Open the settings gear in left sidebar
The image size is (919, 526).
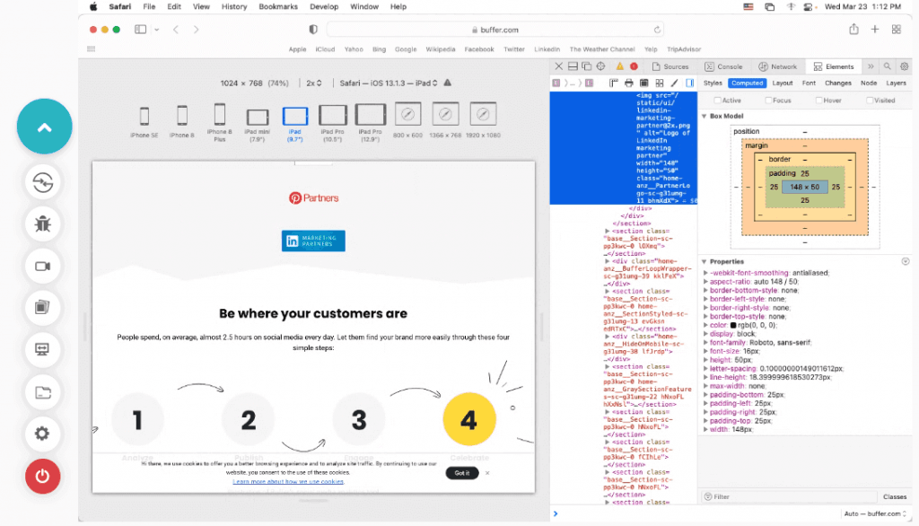[x=41, y=434]
